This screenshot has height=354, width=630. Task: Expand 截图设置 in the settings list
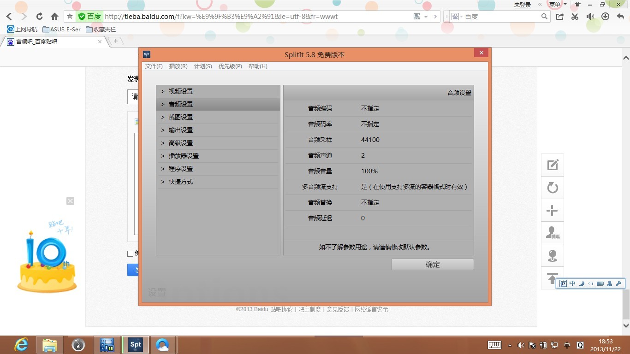click(x=218, y=117)
